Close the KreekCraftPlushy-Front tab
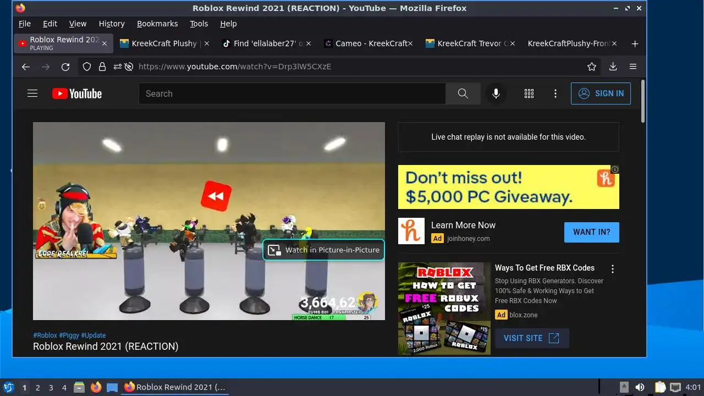The image size is (704, 396). tap(614, 43)
